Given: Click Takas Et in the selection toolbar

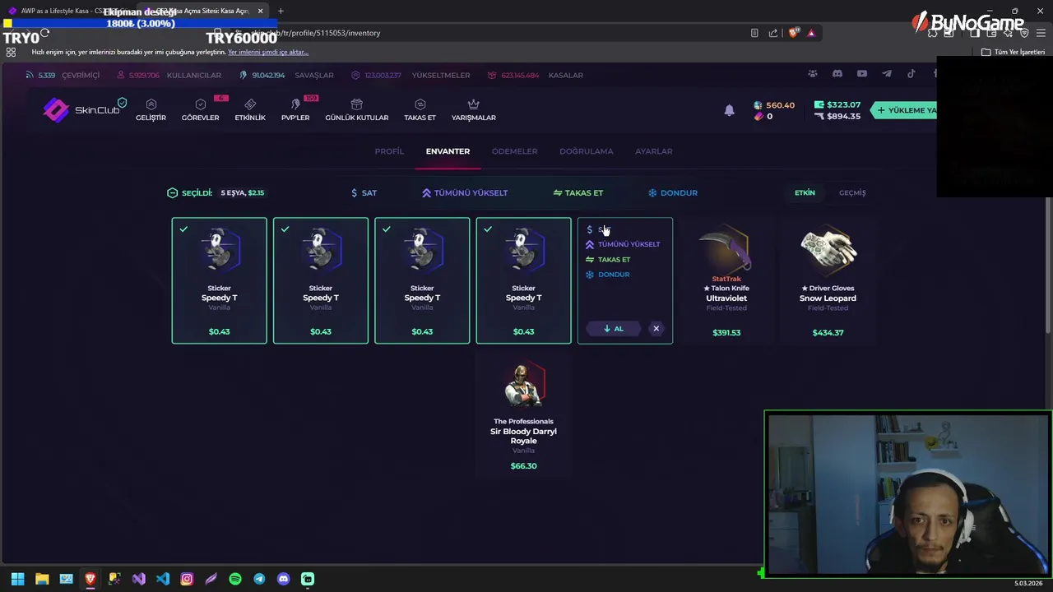Looking at the screenshot, I should pyautogui.click(x=578, y=192).
